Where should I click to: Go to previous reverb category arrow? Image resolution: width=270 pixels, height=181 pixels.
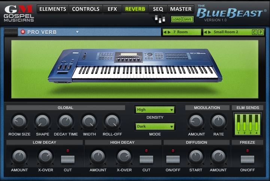click(165, 32)
